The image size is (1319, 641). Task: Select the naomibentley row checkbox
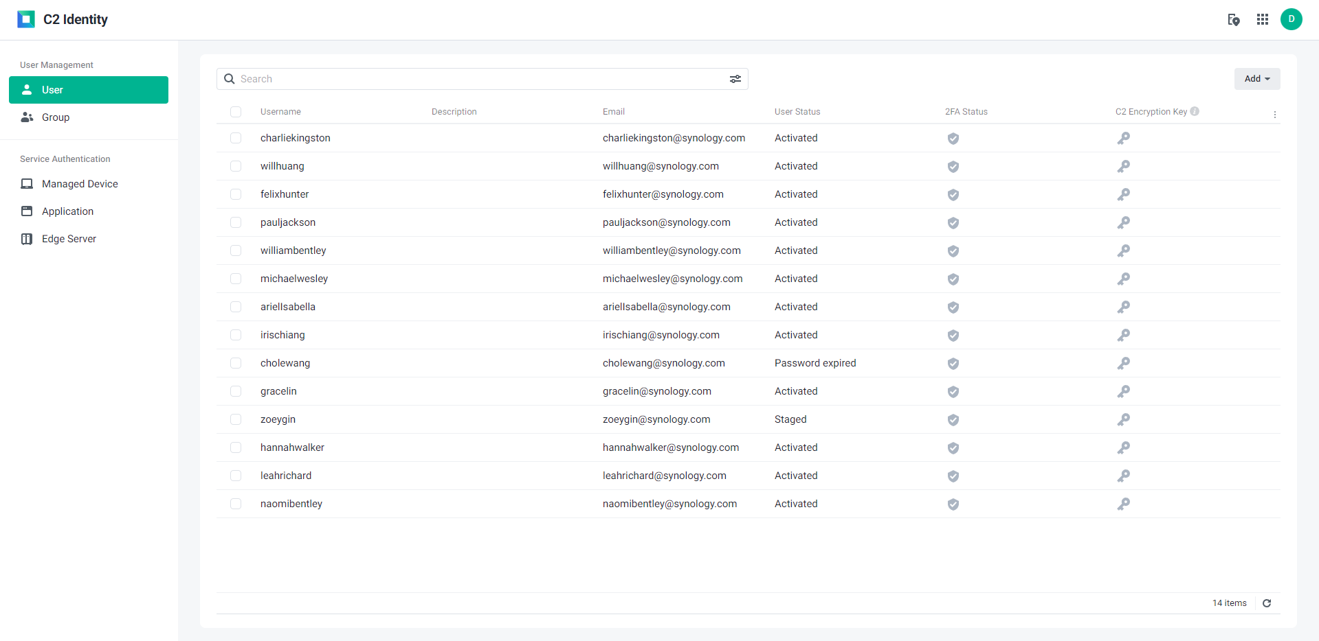(236, 504)
